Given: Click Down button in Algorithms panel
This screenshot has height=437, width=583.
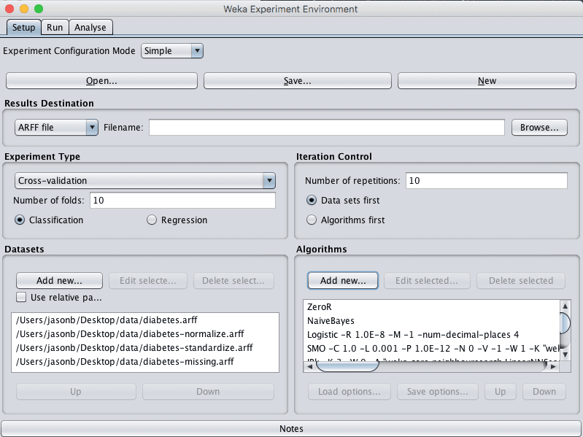Looking at the screenshot, I should pos(544,392).
